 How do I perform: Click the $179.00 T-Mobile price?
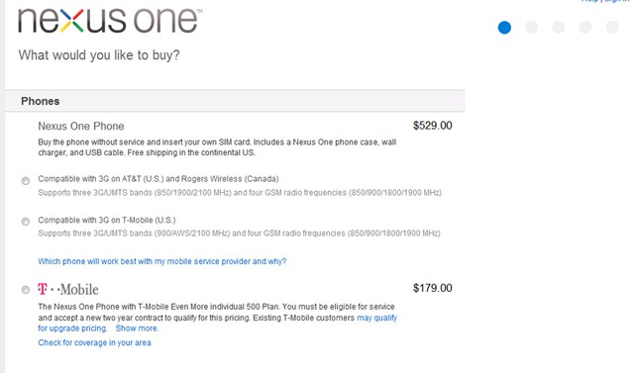(x=432, y=288)
